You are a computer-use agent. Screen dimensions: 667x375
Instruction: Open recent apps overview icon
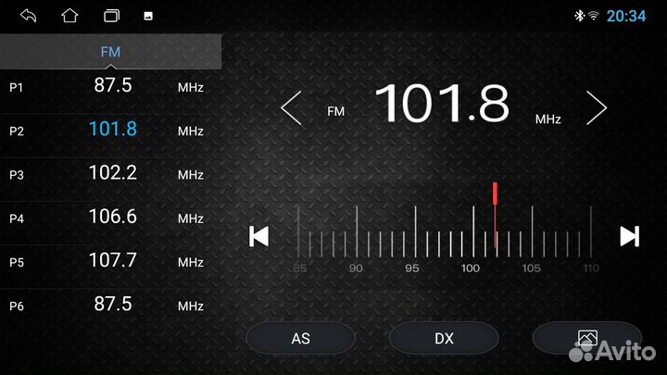tap(111, 16)
